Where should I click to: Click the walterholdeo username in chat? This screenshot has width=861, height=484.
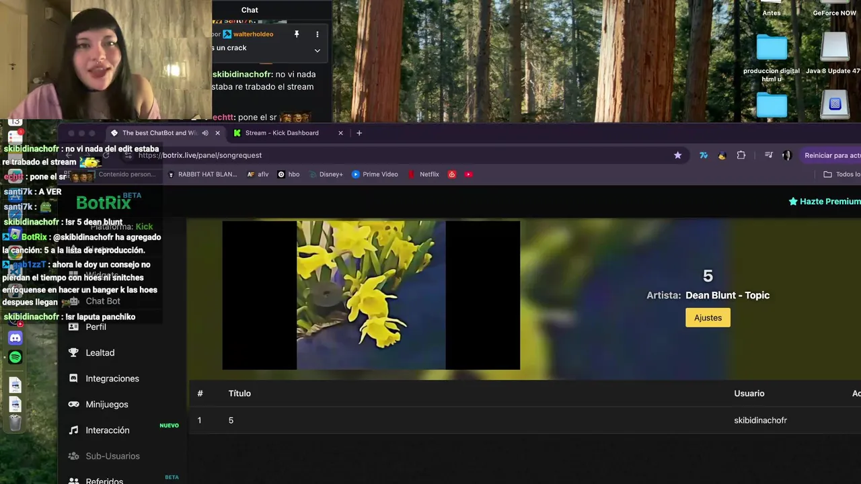253,34
